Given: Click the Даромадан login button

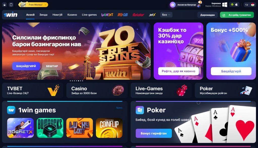Looking at the screenshot, I should (208, 15).
